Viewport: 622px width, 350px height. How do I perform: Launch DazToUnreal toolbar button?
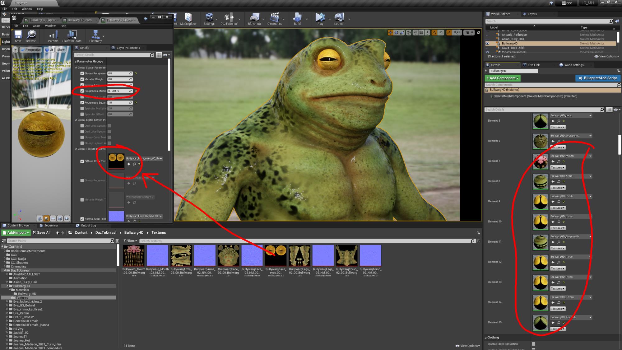tap(229, 19)
